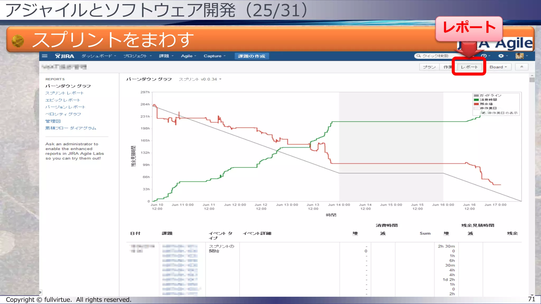Click the gray ガイドライン legend swatch

[x=476, y=96]
